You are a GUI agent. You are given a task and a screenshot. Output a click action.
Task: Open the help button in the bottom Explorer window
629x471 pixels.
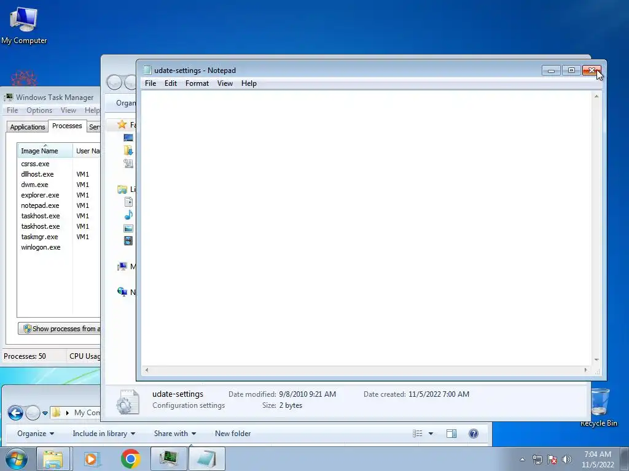pos(474,434)
